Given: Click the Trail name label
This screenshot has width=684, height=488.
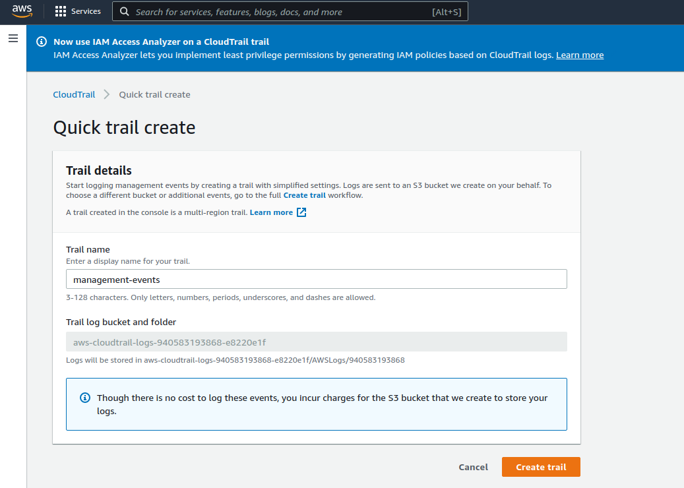Looking at the screenshot, I should point(88,249).
